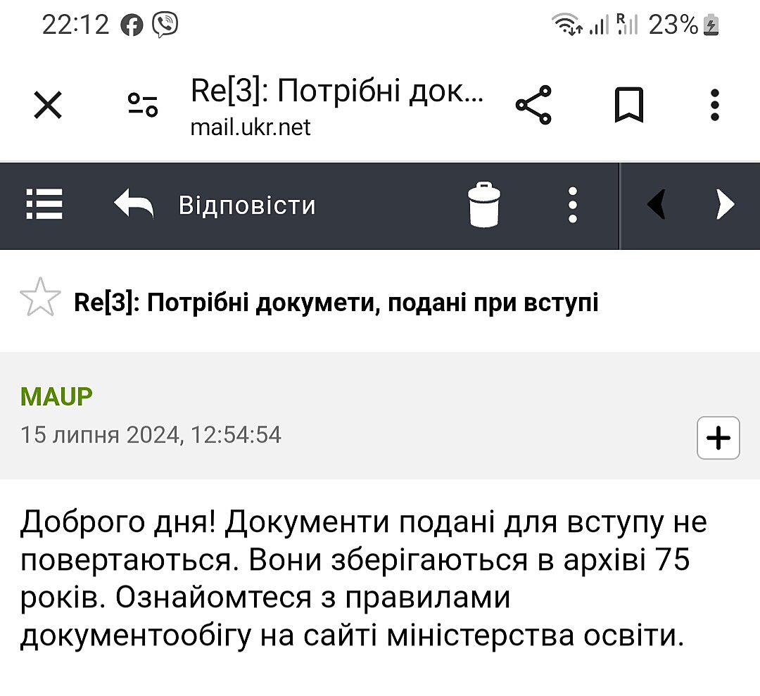
Task: Go to previous message arrow
Action: tap(656, 205)
